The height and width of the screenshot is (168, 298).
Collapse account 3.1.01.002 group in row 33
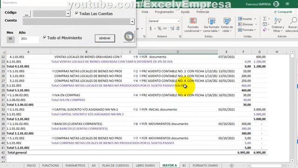click(8, 109)
